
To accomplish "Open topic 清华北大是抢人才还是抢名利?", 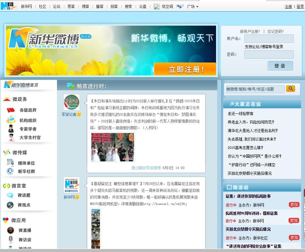I will (253, 131).
